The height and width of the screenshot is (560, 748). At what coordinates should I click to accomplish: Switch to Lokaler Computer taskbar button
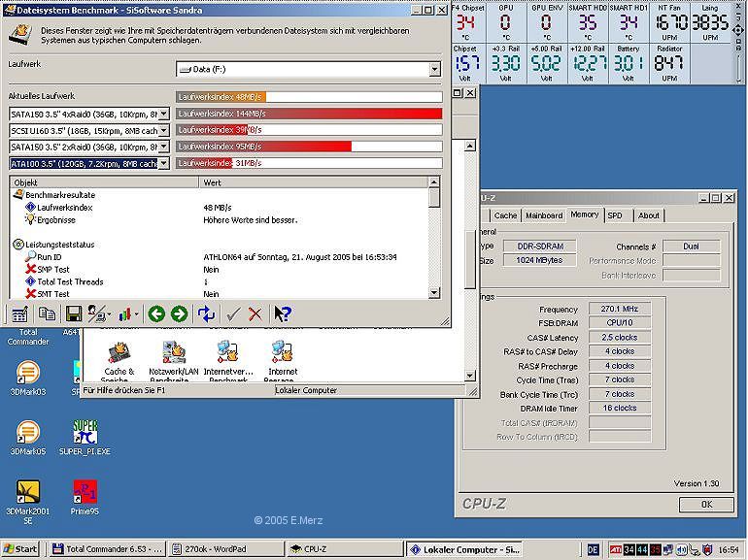(463, 549)
